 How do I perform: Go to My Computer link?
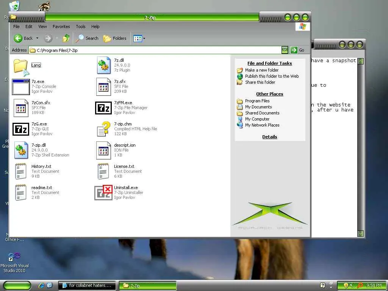pyautogui.click(x=257, y=119)
